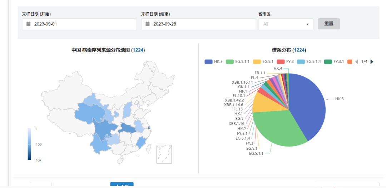Image resolution: width=386 pixels, height=188 pixels.
Task: Click the South China Sea inset map
Action: click(x=164, y=154)
